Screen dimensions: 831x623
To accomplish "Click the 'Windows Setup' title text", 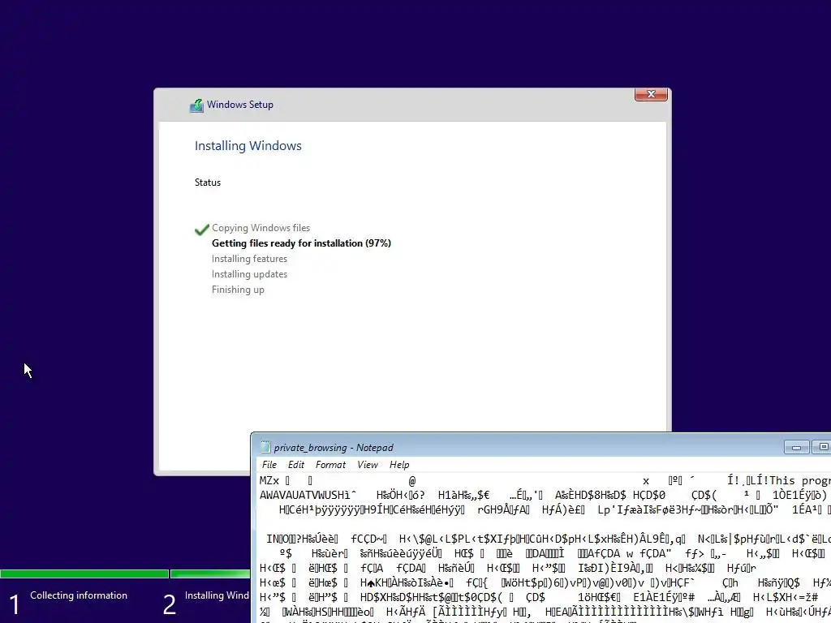I will click(x=240, y=105).
